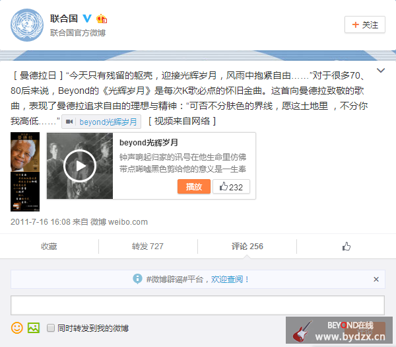Select the 评论 256 comments tab

tap(247, 247)
